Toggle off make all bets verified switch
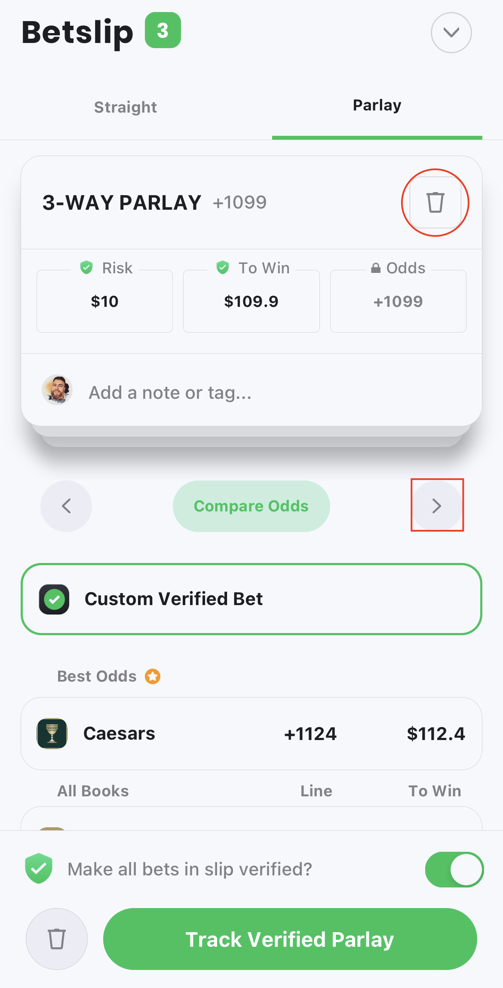The image size is (503, 988). click(454, 869)
